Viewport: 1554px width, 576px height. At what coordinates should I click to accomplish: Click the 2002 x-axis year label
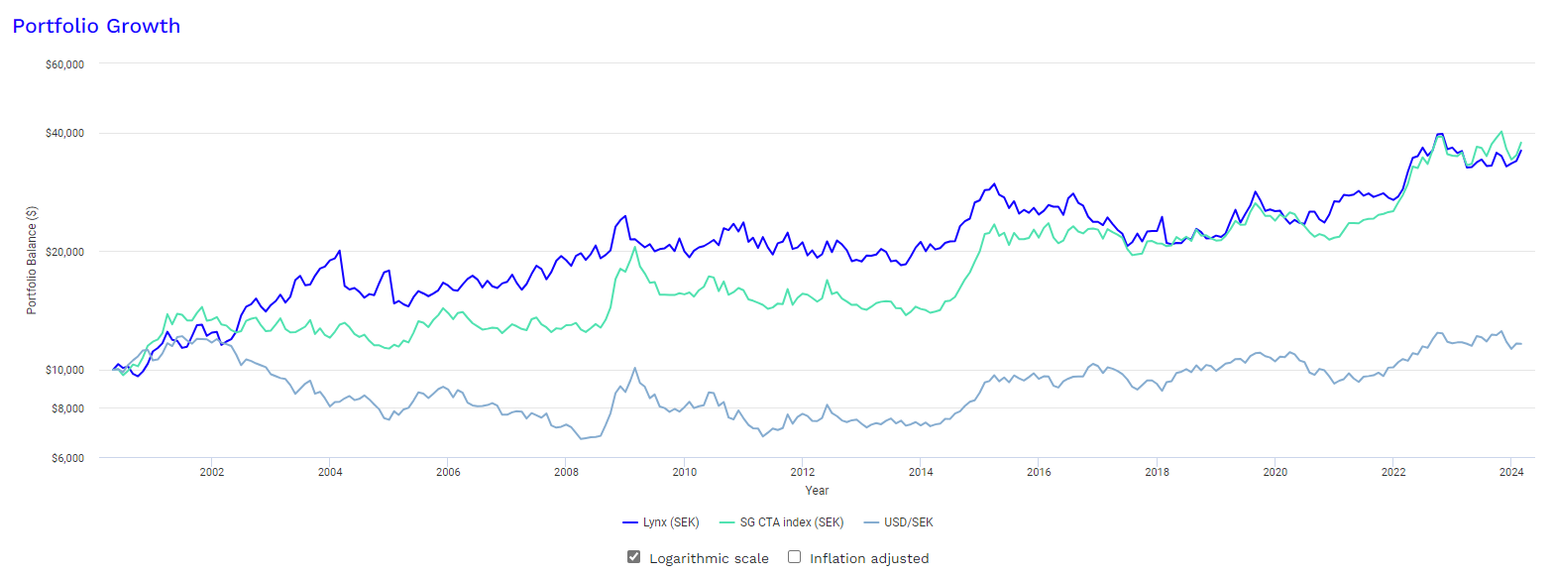[211, 473]
